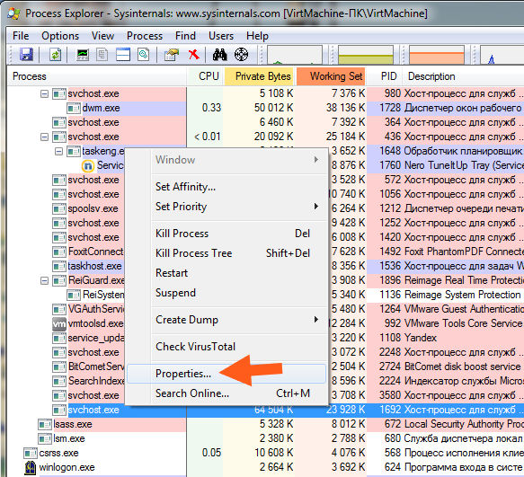Image resolution: width=524 pixels, height=477 pixels.
Task: Click the BitCometServ process icon
Action: pos(59,367)
